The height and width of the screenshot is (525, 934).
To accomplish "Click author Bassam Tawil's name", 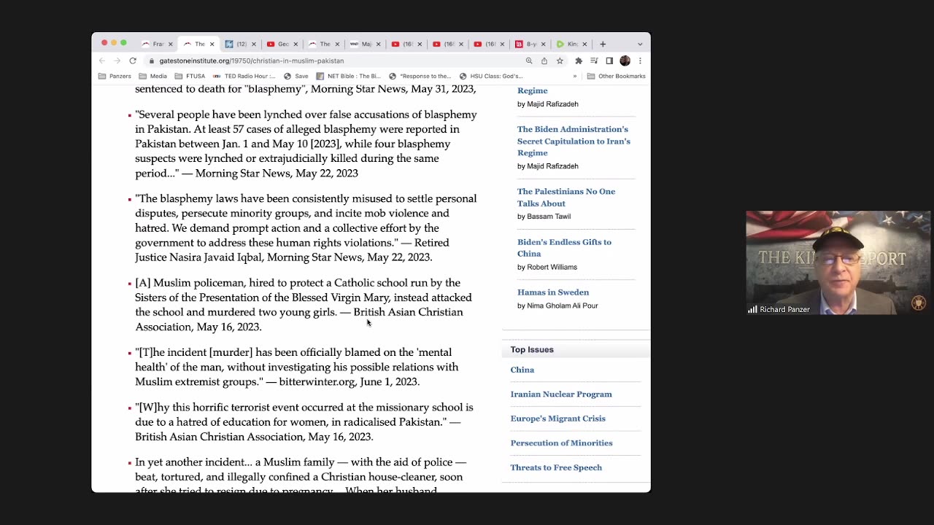I will pyautogui.click(x=549, y=217).
